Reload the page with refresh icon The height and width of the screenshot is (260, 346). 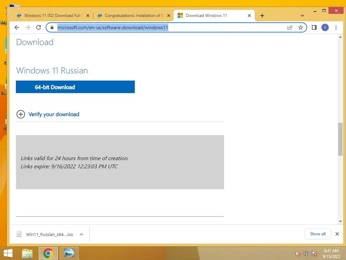click(39, 27)
